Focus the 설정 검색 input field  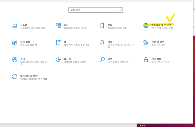96,10
